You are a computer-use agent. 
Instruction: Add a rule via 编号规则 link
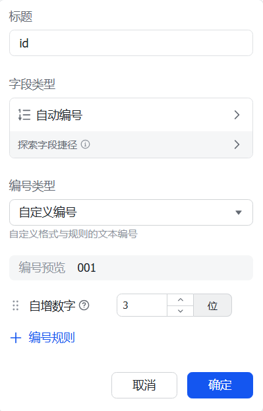click(52, 338)
